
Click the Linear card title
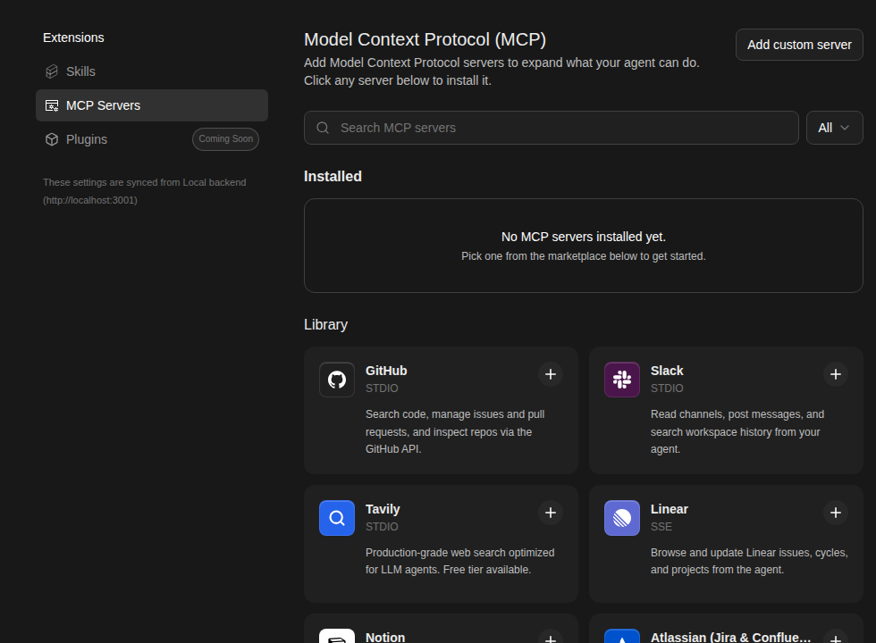669,509
